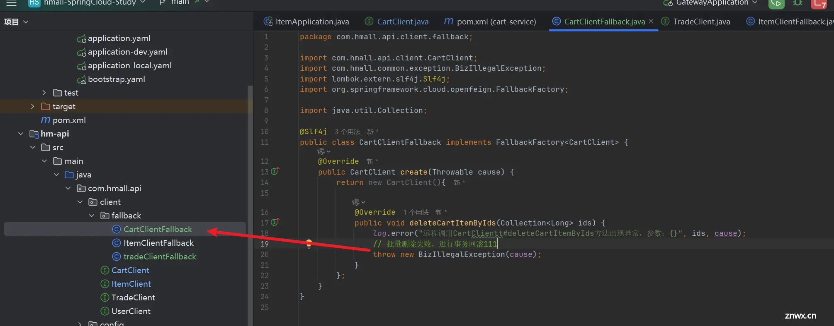This screenshot has width=834, height=326.
Task: Click the bootstrap.yaml file icon
Action: [x=81, y=79]
